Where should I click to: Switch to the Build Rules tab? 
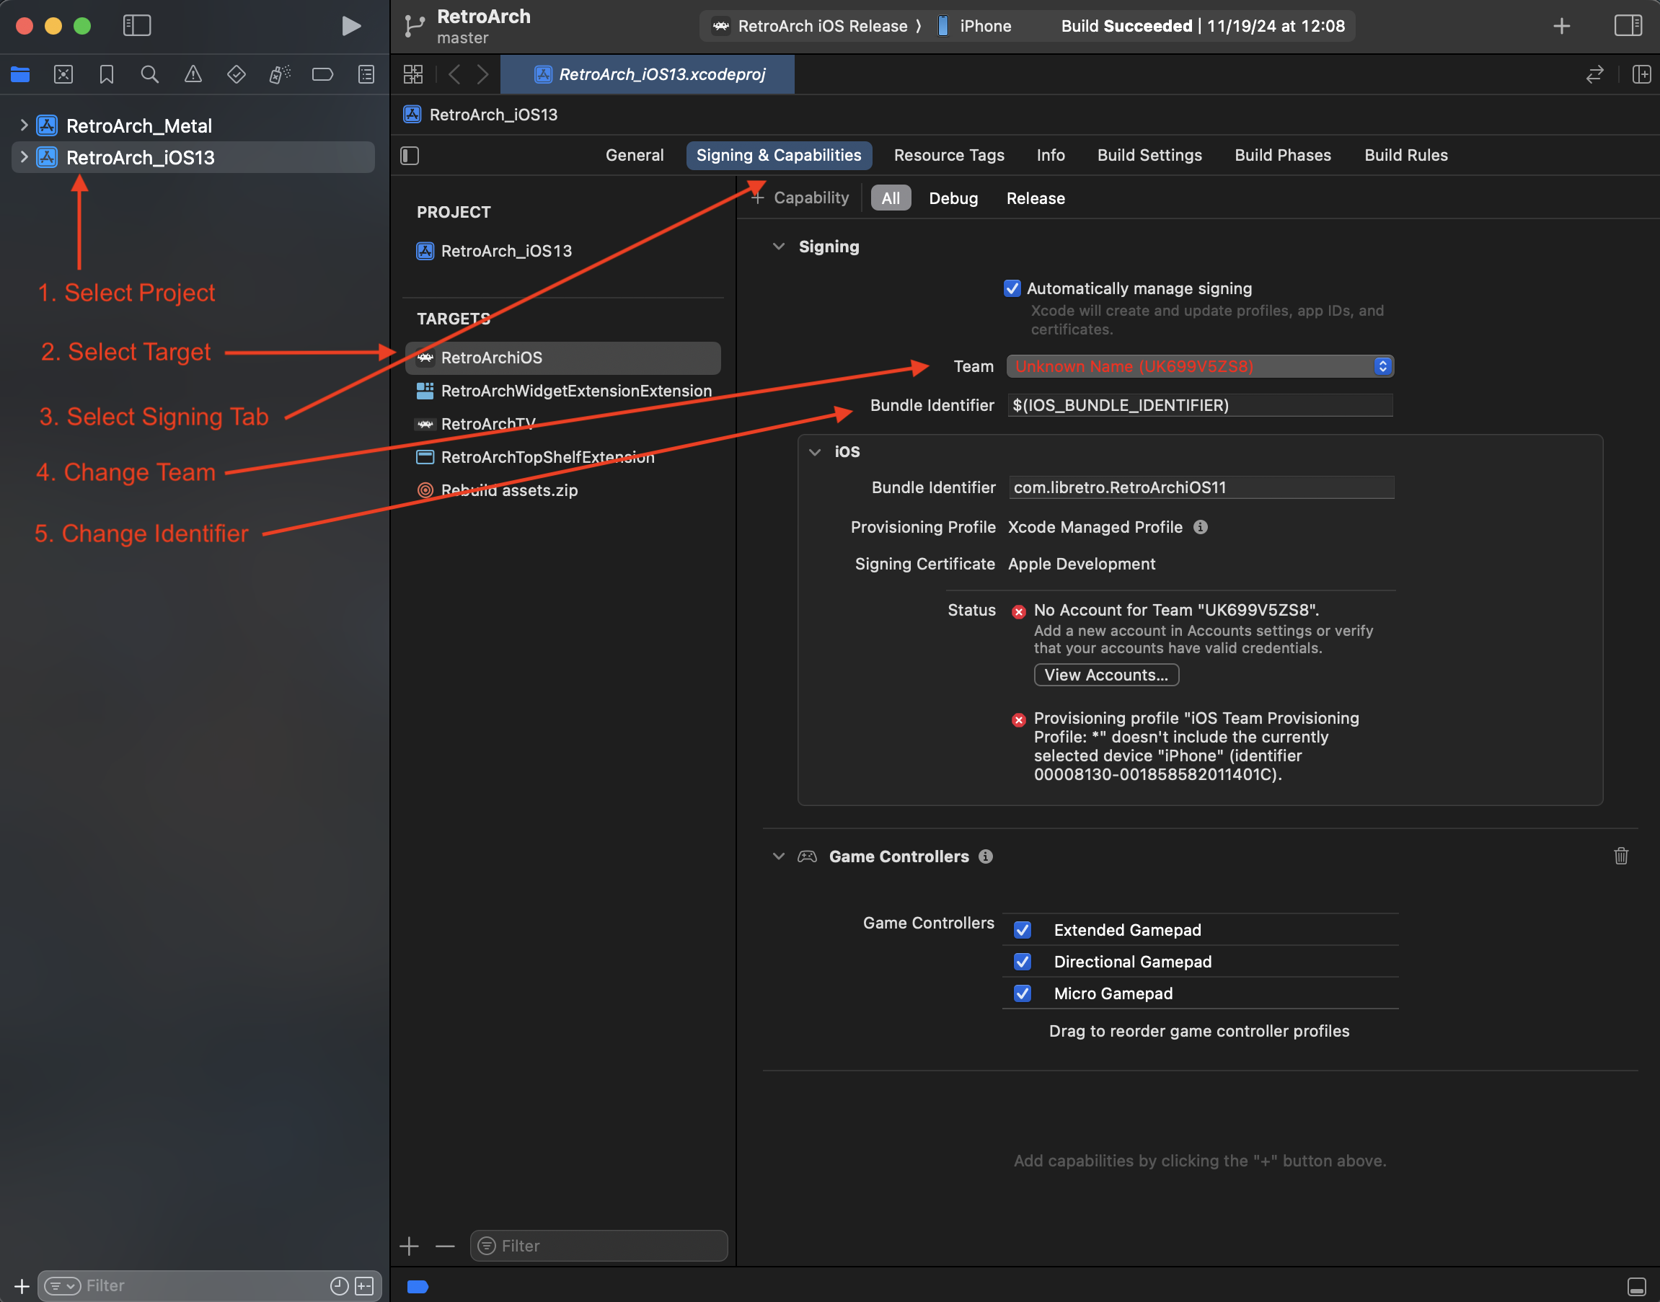pyautogui.click(x=1405, y=156)
